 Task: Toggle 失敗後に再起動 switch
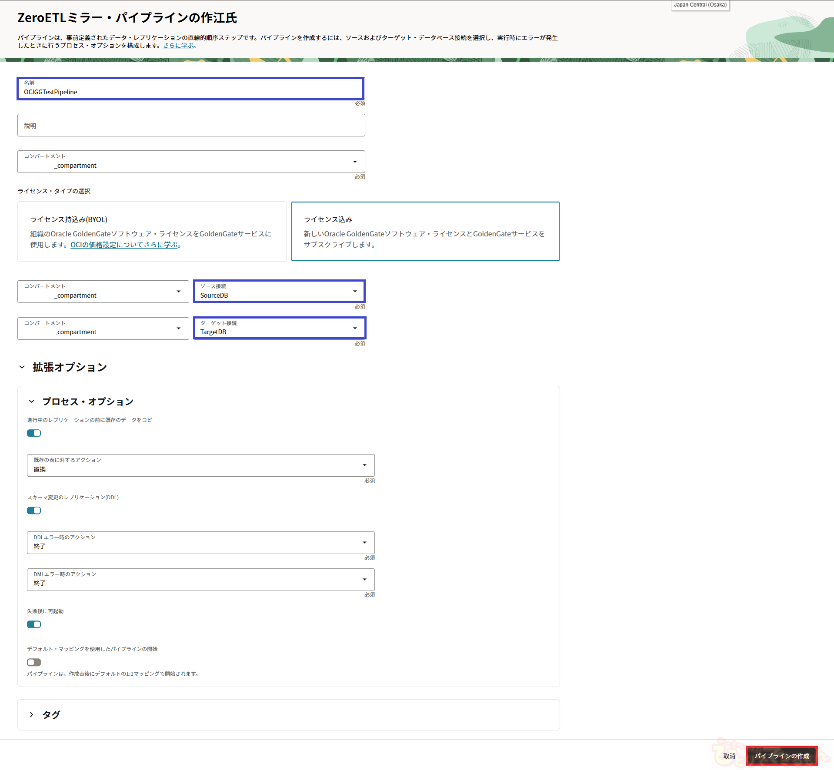click(34, 624)
